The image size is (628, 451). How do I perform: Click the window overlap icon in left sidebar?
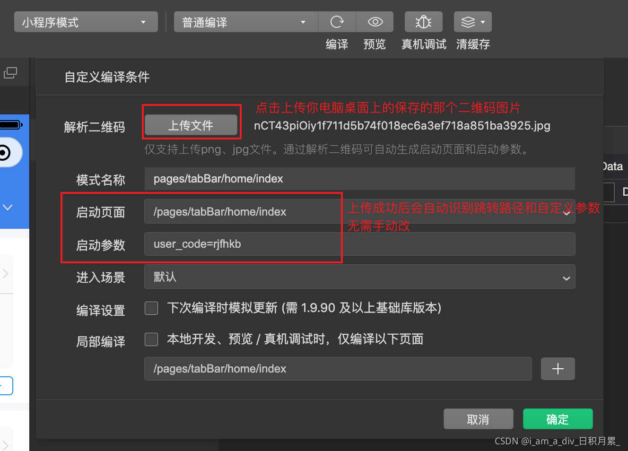click(10, 73)
